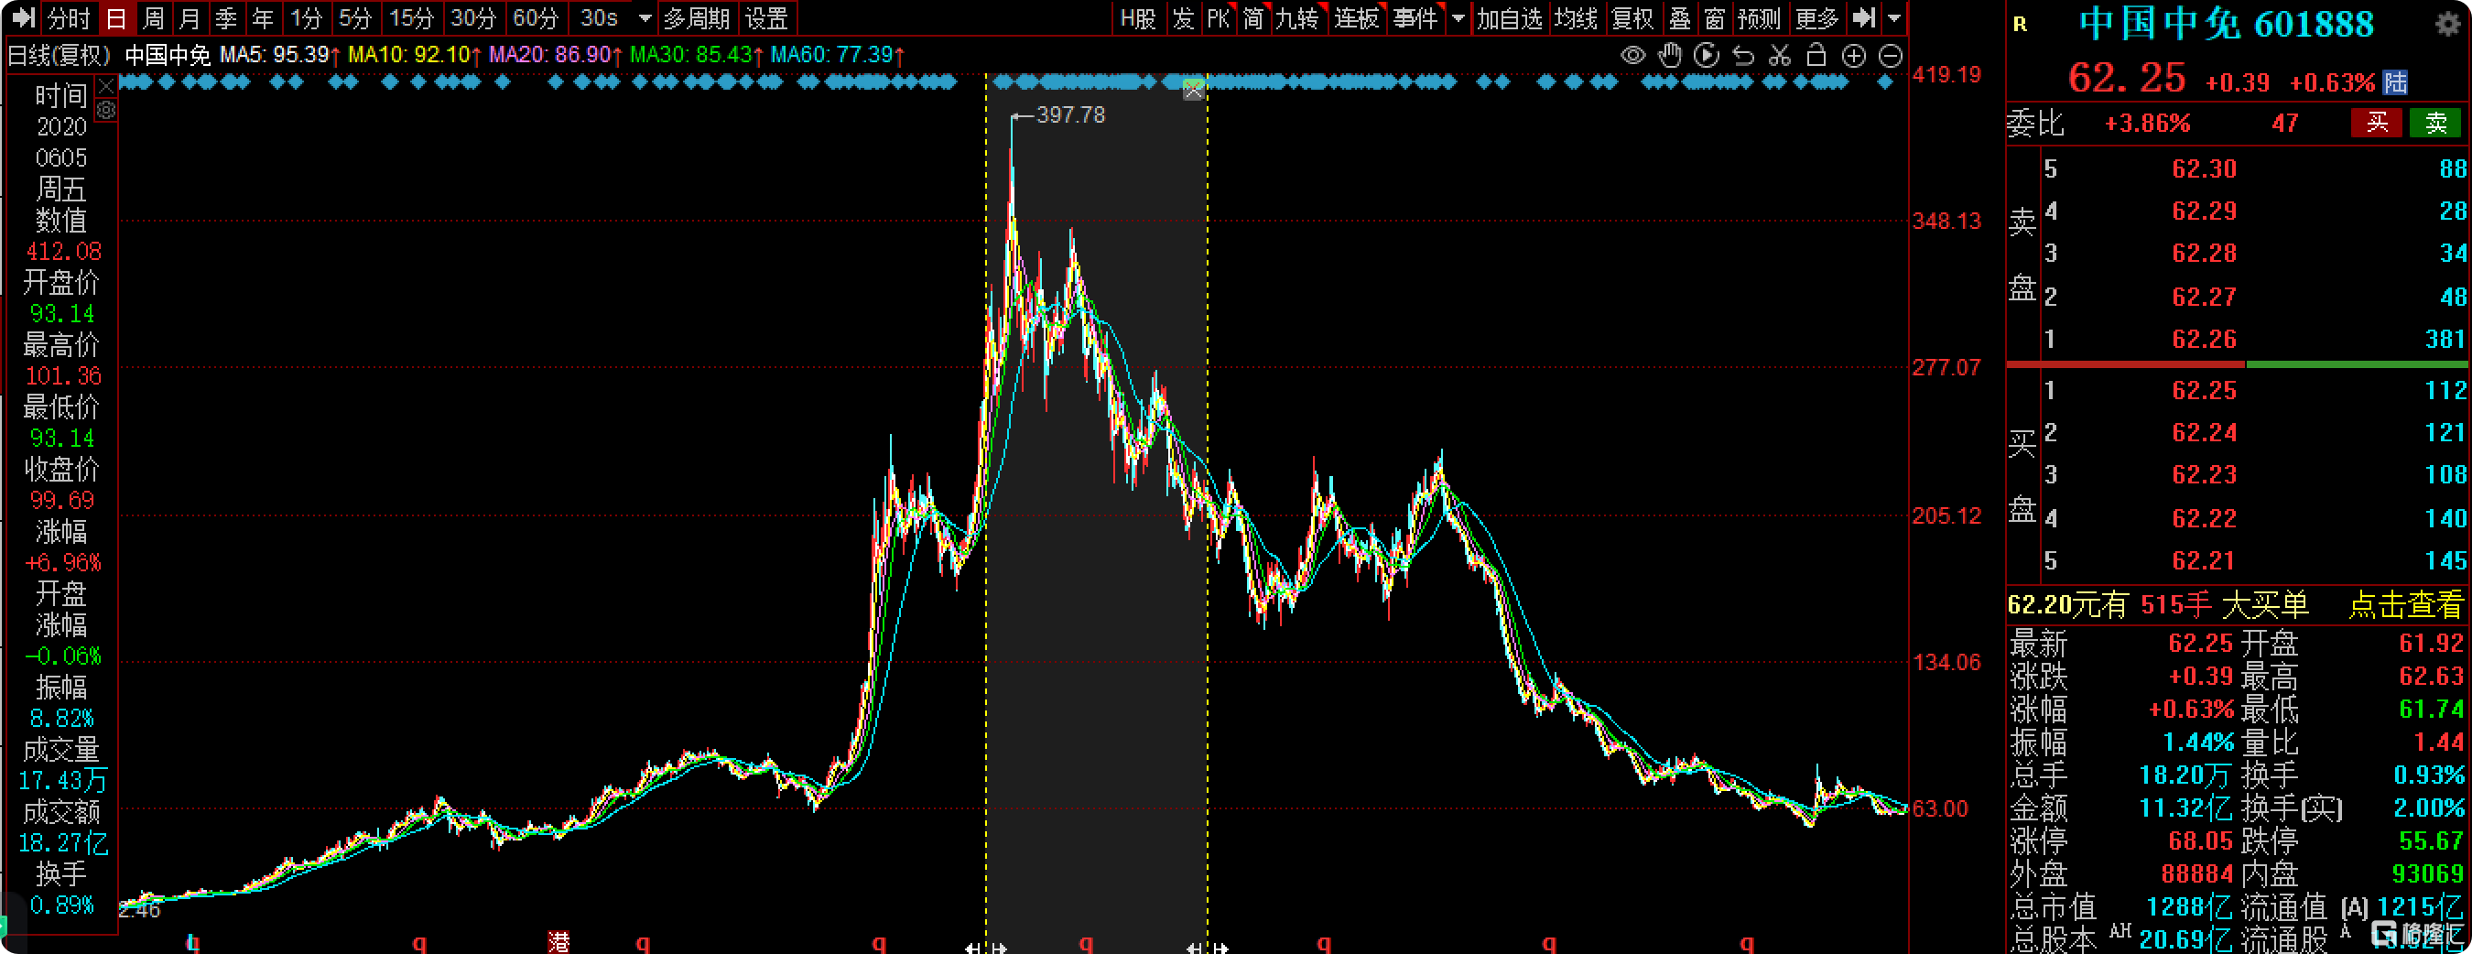This screenshot has height=954, width=2472.
Task: Click the green 卖 sell button
Action: point(2435,123)
